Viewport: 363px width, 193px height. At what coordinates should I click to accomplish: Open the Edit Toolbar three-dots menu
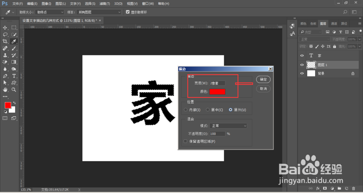[x=5, y=96]
